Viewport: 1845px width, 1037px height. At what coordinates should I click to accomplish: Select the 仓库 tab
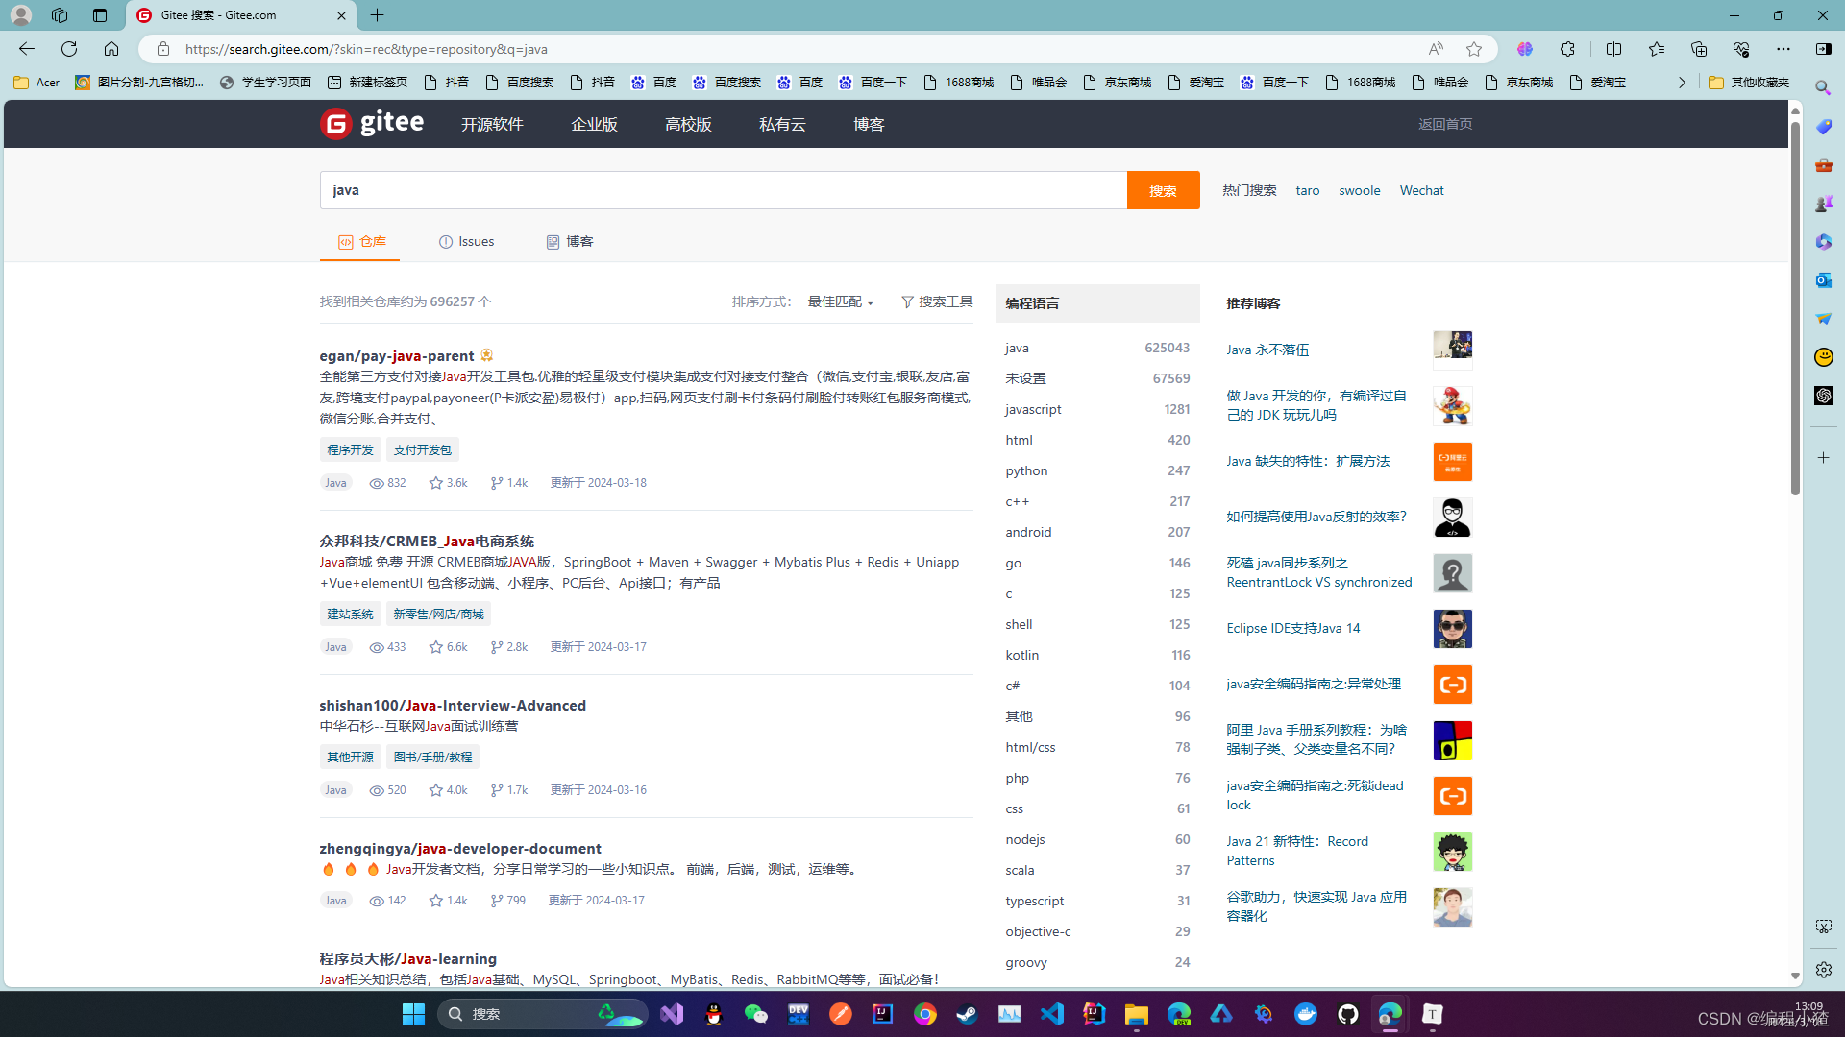361,242
